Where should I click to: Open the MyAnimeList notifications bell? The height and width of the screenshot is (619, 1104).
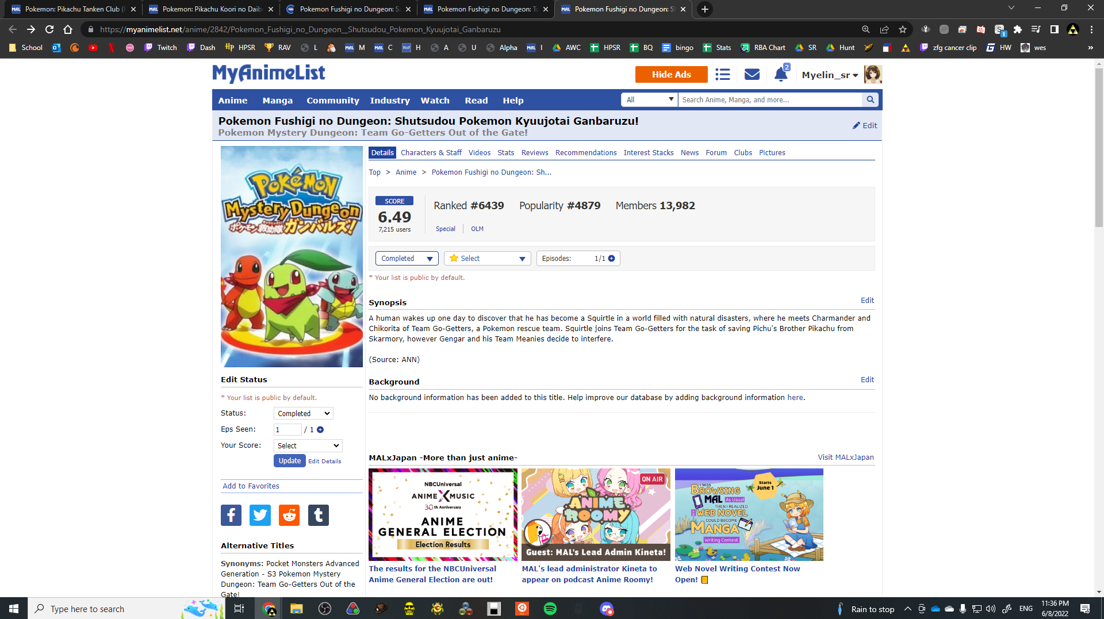pos(780,74)
